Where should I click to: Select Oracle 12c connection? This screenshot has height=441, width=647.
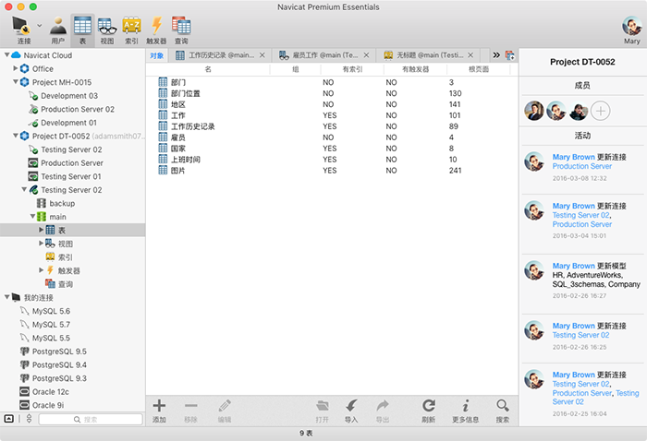pyautogui.click(x=50, y=391)
